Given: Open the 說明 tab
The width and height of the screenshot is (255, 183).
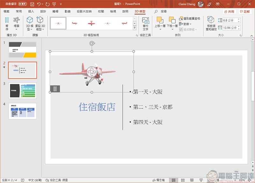Looking at the screenshot, I should 125,11.
